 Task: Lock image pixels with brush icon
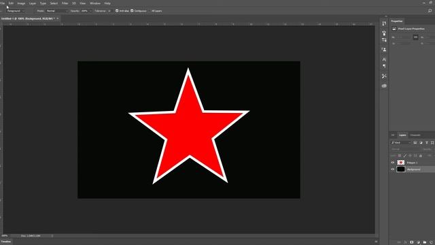click(405, 156)
